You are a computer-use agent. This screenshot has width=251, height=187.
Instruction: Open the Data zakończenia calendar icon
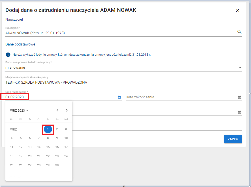click(x=239, y=97)
